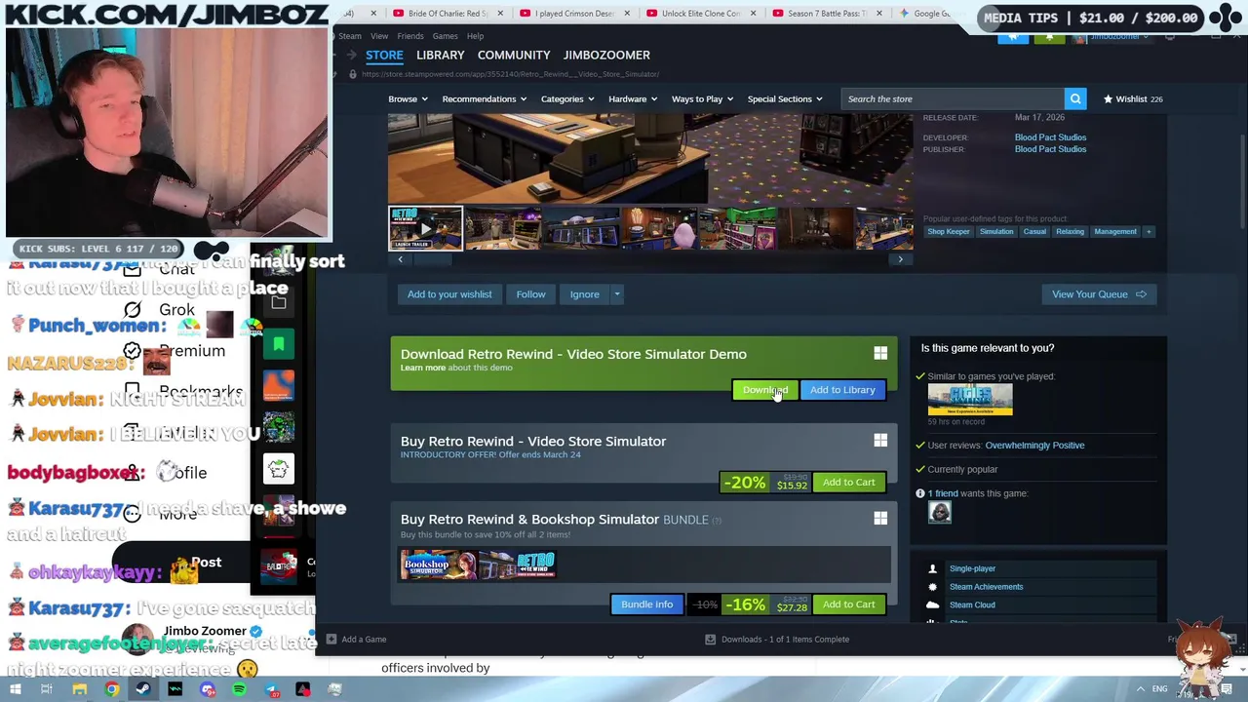The height and width of the screenshot is (702, 1248).
Task: Expand the Special Sections dropdown
Action: [784, 98]
